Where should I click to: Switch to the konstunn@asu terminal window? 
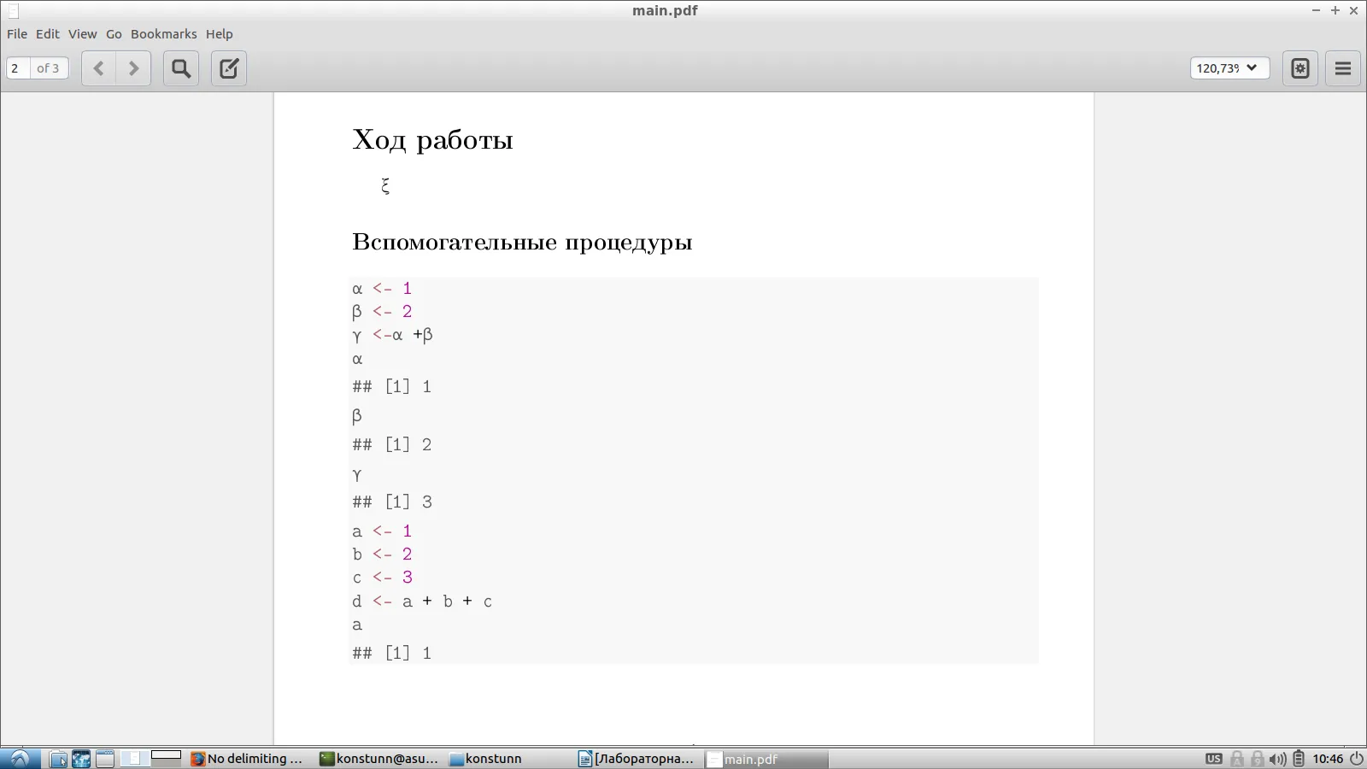[379, 759]
